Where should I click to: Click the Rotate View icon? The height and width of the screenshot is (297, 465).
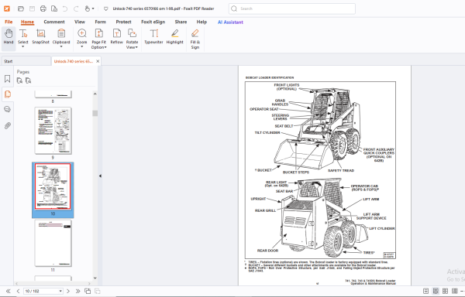pyautogui.click(x=132, y=33)
